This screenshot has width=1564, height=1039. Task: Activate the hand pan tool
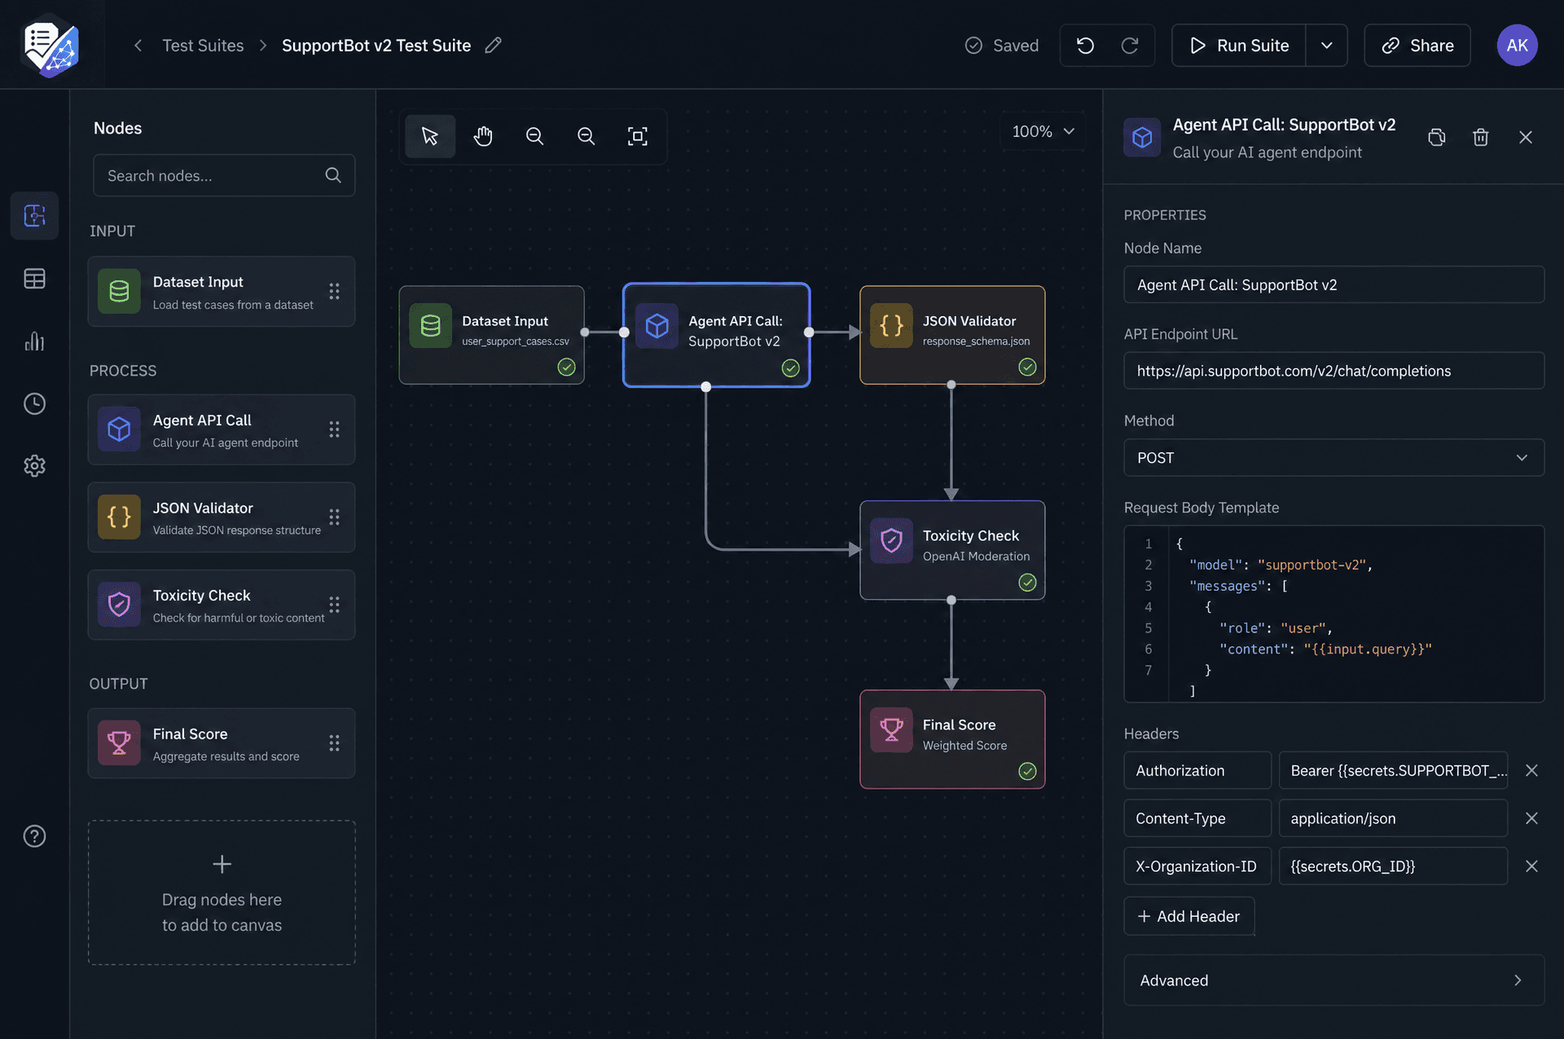coord(483,136)
